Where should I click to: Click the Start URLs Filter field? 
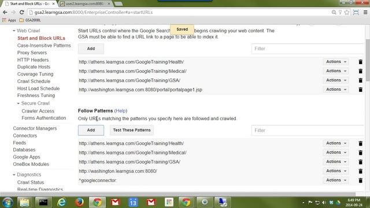(308, 49)
